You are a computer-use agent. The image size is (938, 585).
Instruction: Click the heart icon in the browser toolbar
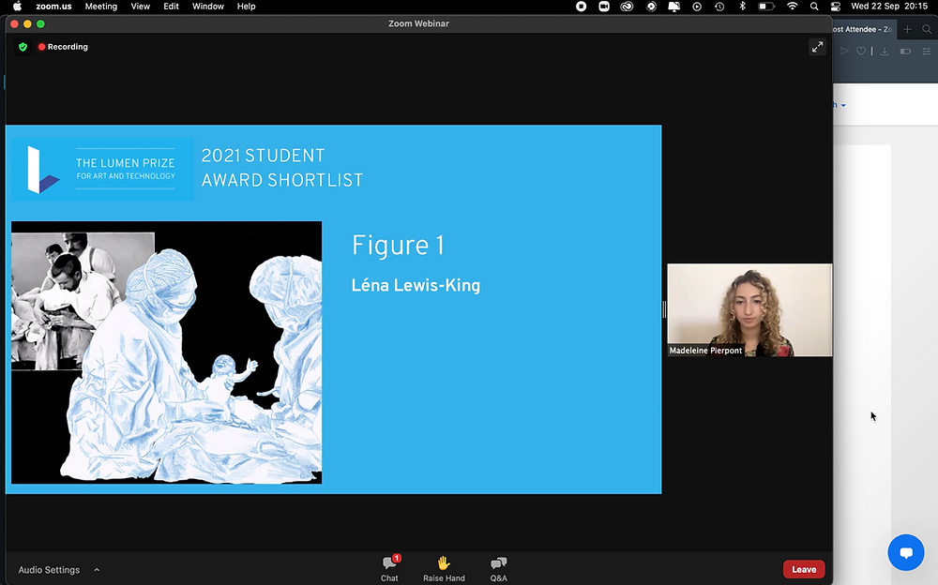861,52
